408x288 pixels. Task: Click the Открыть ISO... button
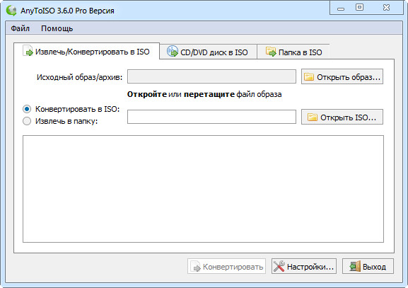pyautogui.click(x=342, y=117)
